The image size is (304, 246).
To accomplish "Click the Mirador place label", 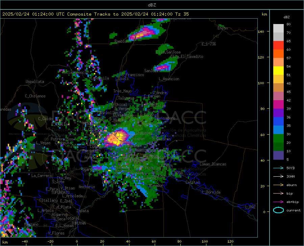I will pos(156,185).
